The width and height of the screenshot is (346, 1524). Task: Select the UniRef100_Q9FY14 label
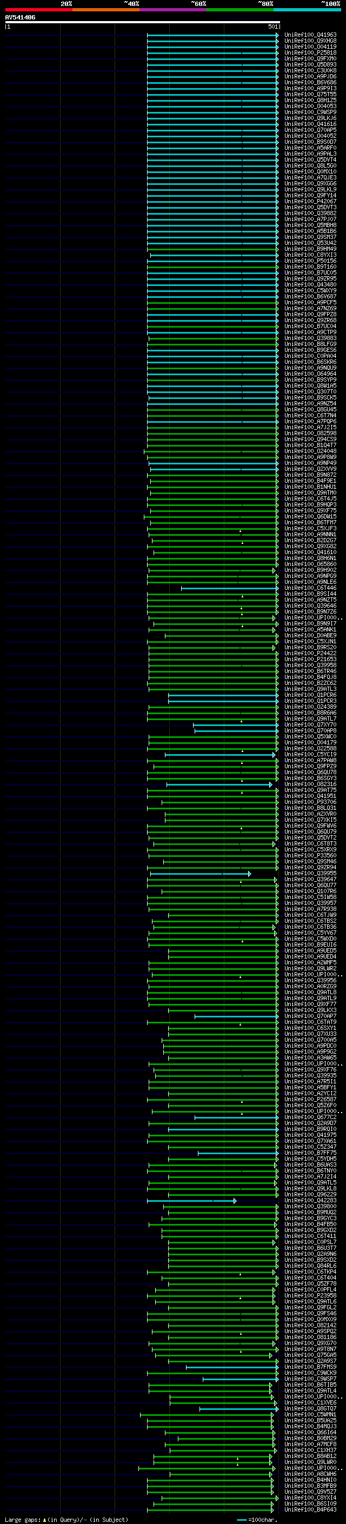[310, 195]
